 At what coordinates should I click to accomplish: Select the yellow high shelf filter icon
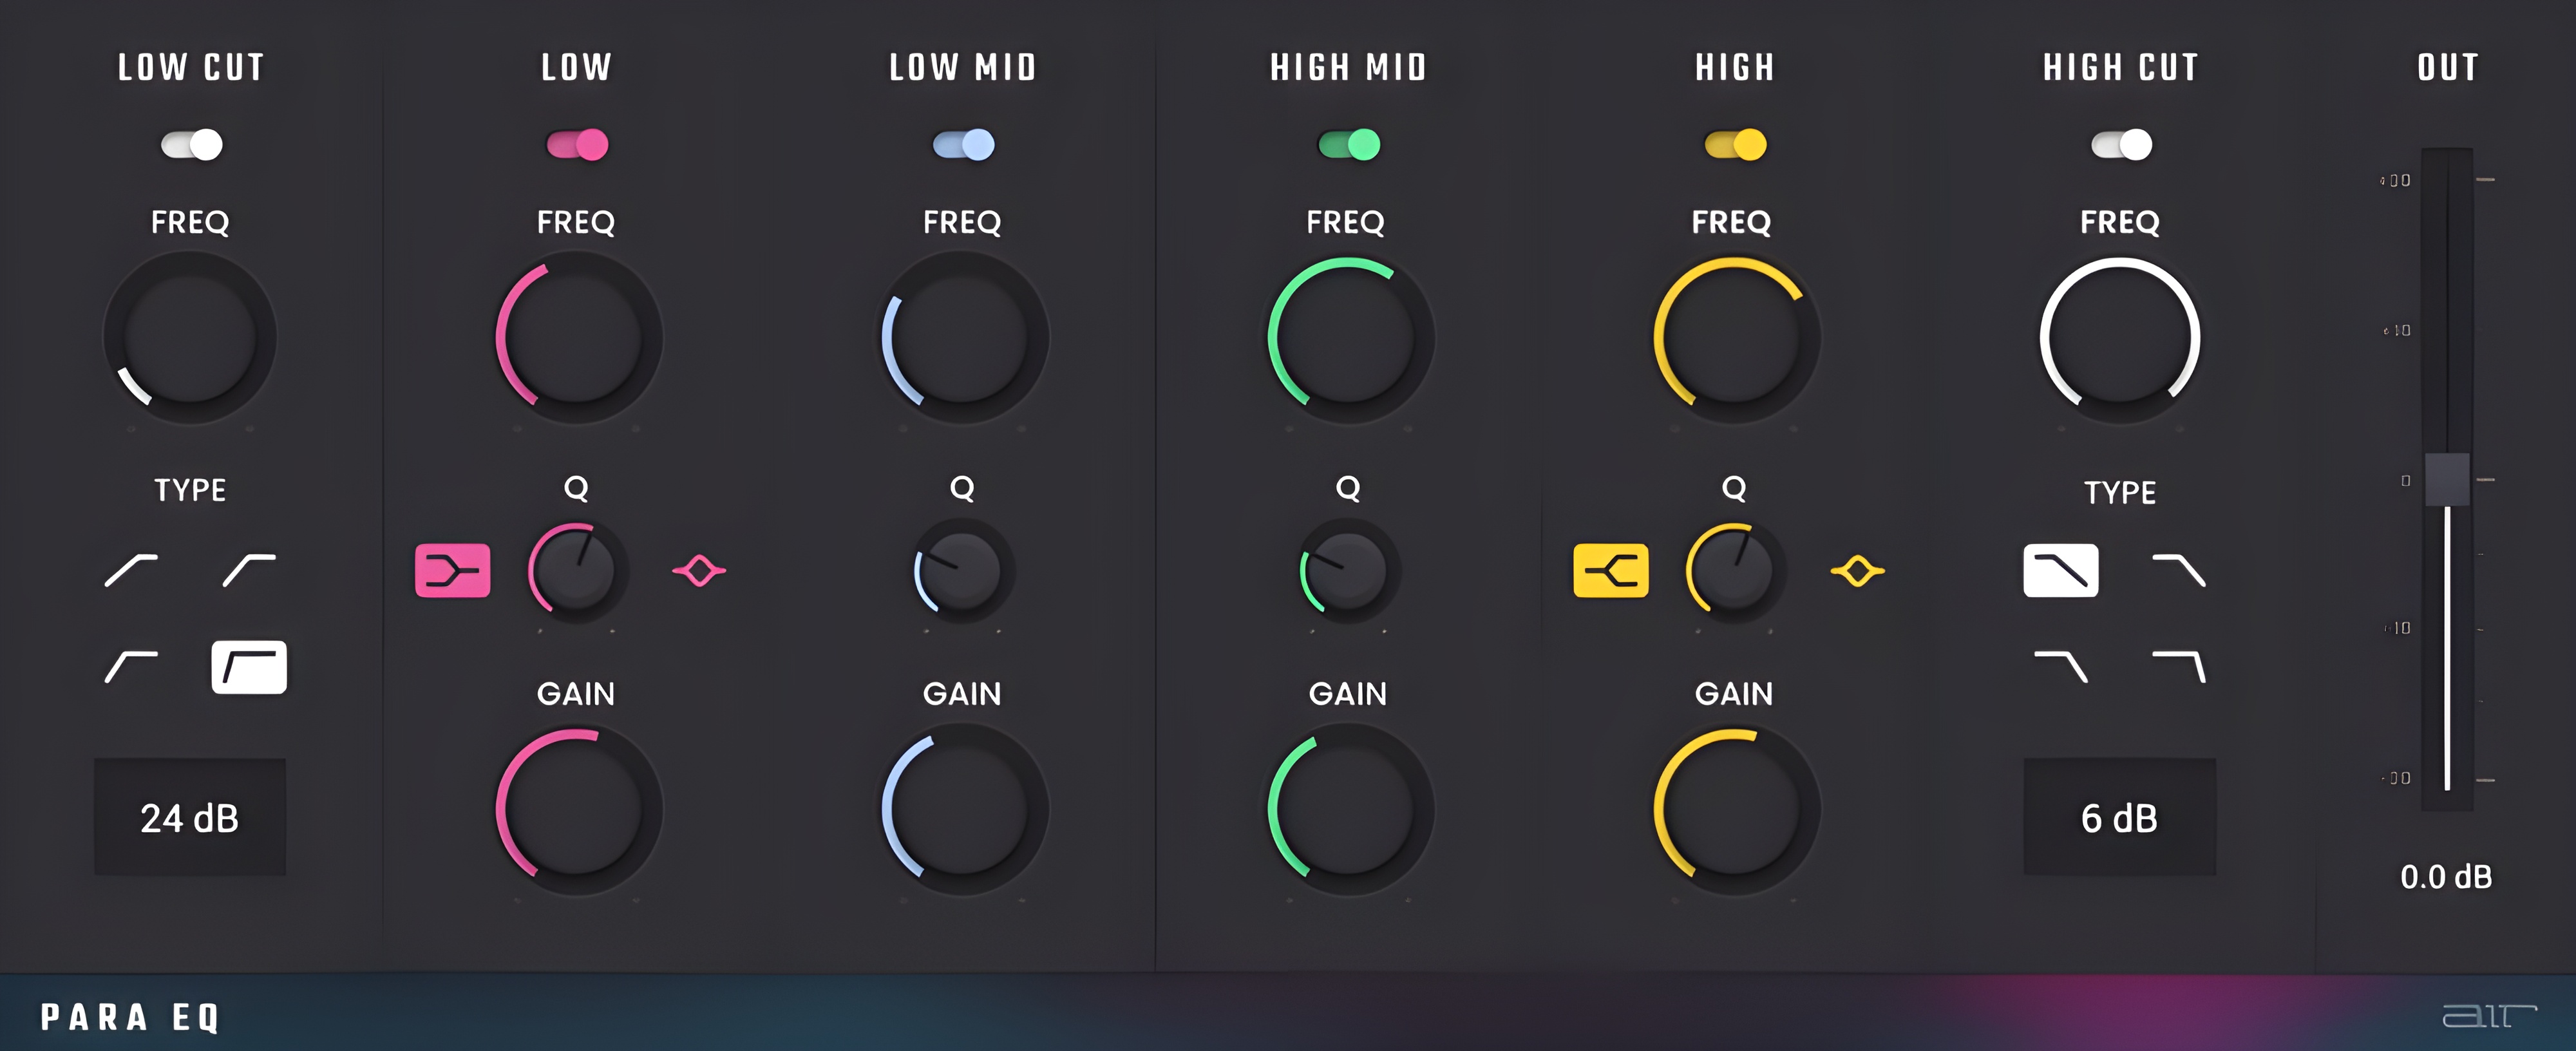tap(1610, 570)
